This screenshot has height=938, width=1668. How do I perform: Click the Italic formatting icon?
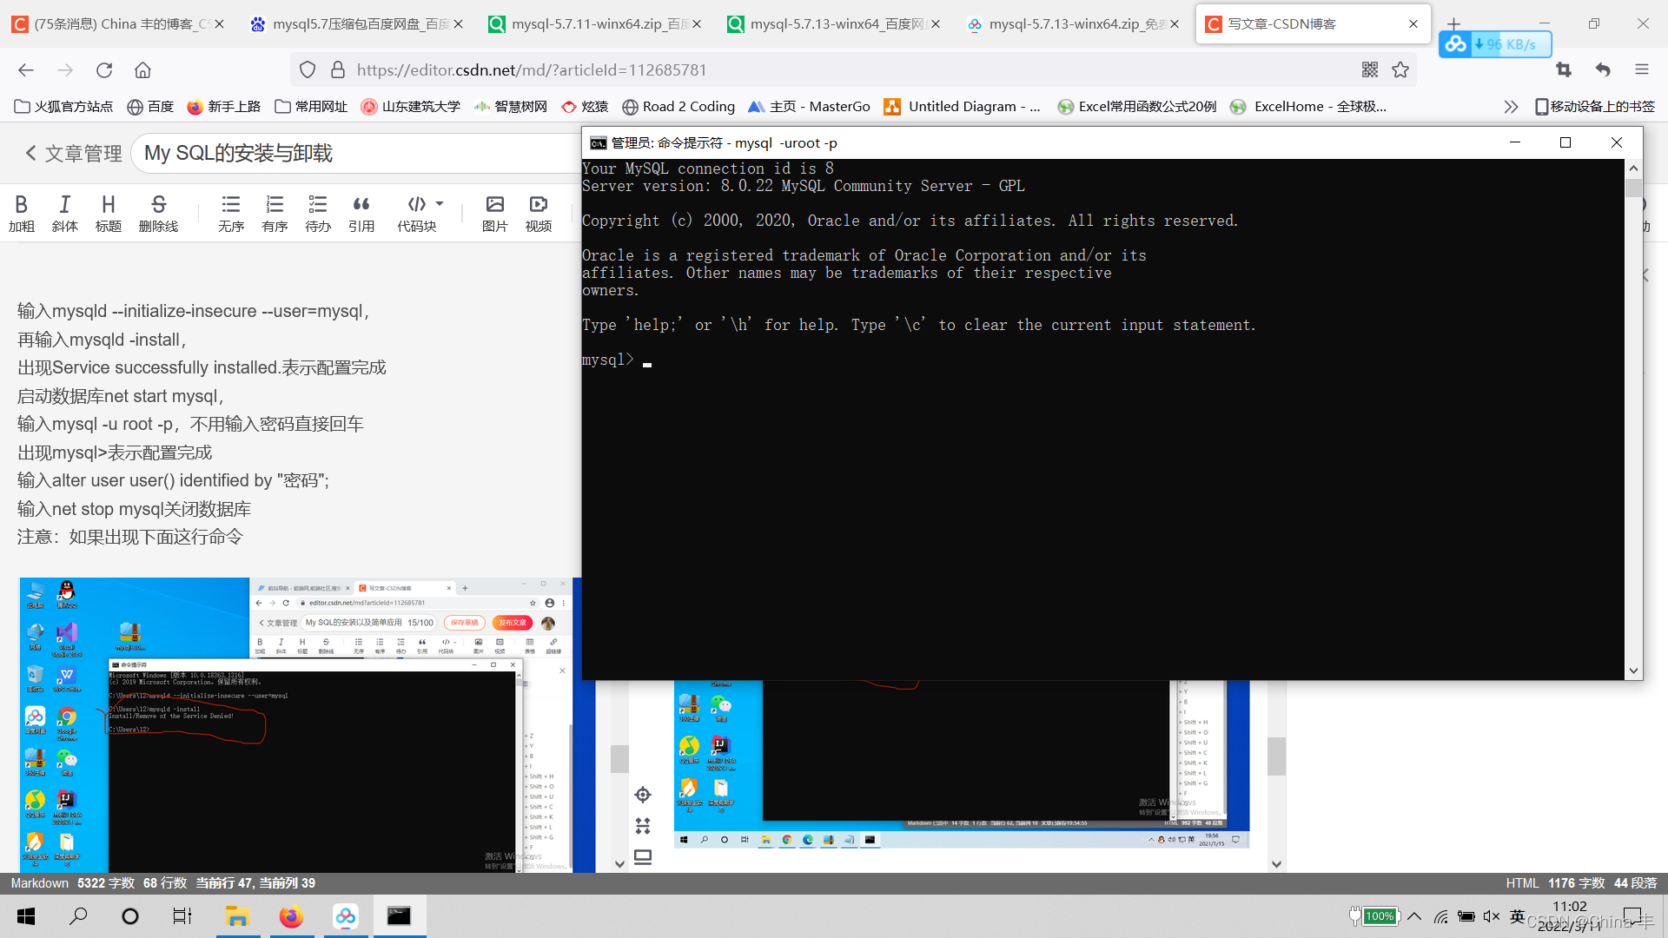coord(65,213)
